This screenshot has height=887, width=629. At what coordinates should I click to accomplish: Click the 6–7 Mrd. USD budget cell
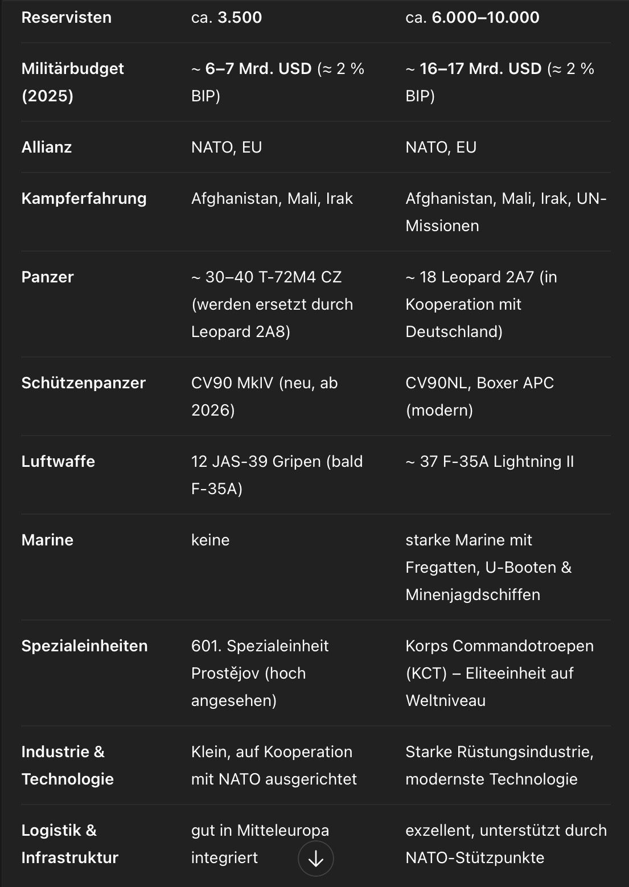[277, 82]
